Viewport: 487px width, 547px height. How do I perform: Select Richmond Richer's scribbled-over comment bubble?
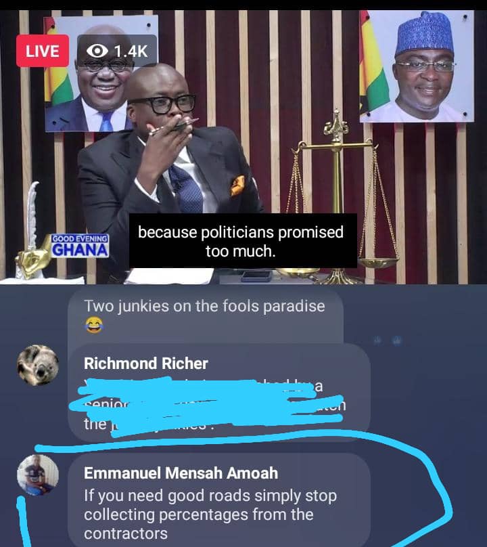pos(218,392)
